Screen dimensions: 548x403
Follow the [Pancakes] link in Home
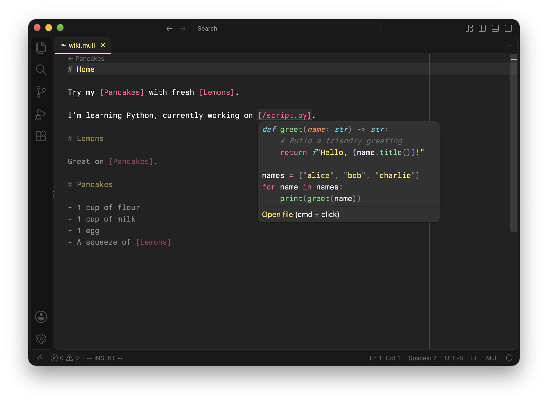(122, 92)
